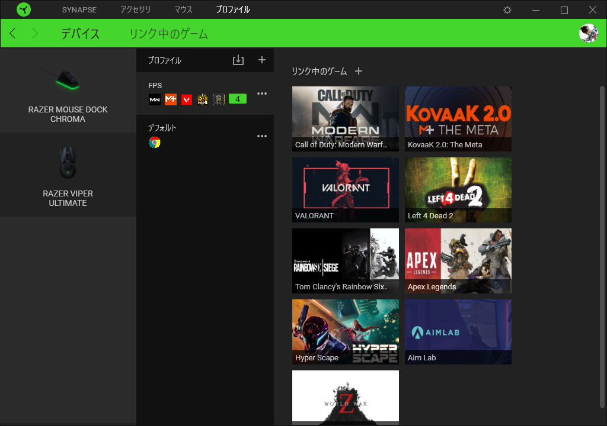
Task: Add a linked game with plus icon
Action: pos(359,71)
